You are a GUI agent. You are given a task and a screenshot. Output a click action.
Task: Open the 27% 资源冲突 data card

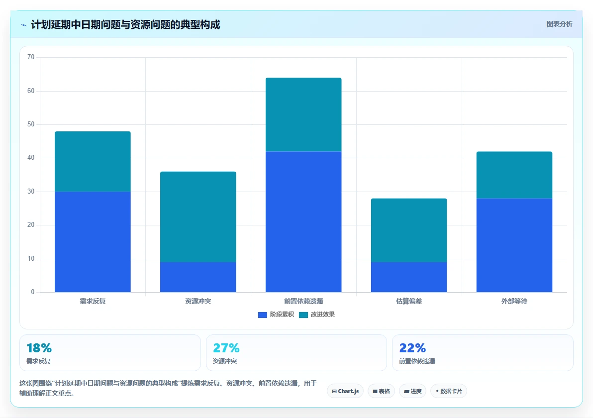click(x=296, y=353)
